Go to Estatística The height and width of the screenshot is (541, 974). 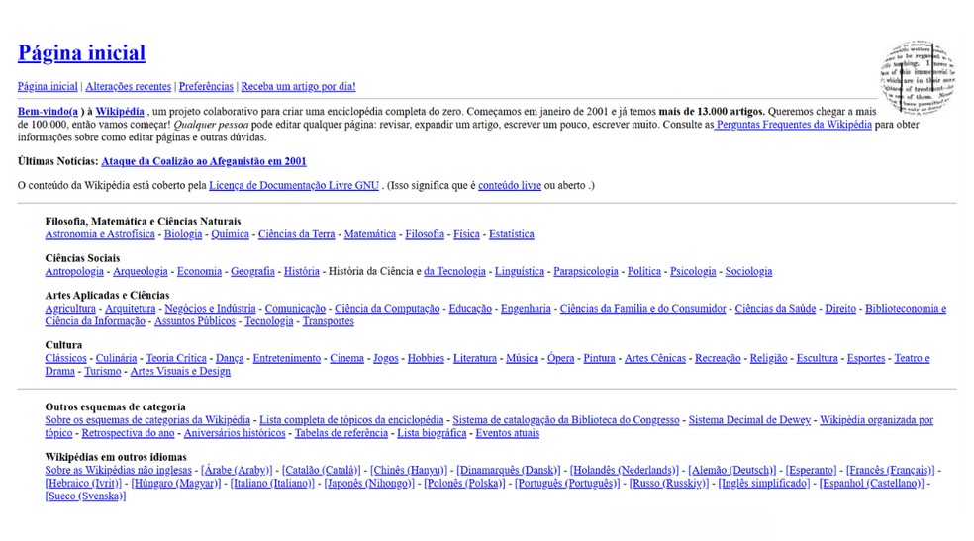(511, 233)
